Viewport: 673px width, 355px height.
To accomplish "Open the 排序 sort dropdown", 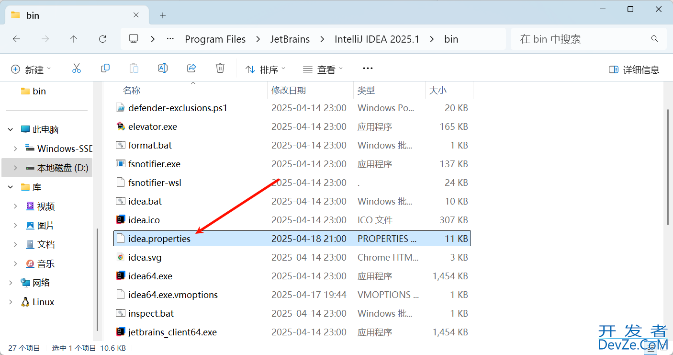I will point(266,69).
